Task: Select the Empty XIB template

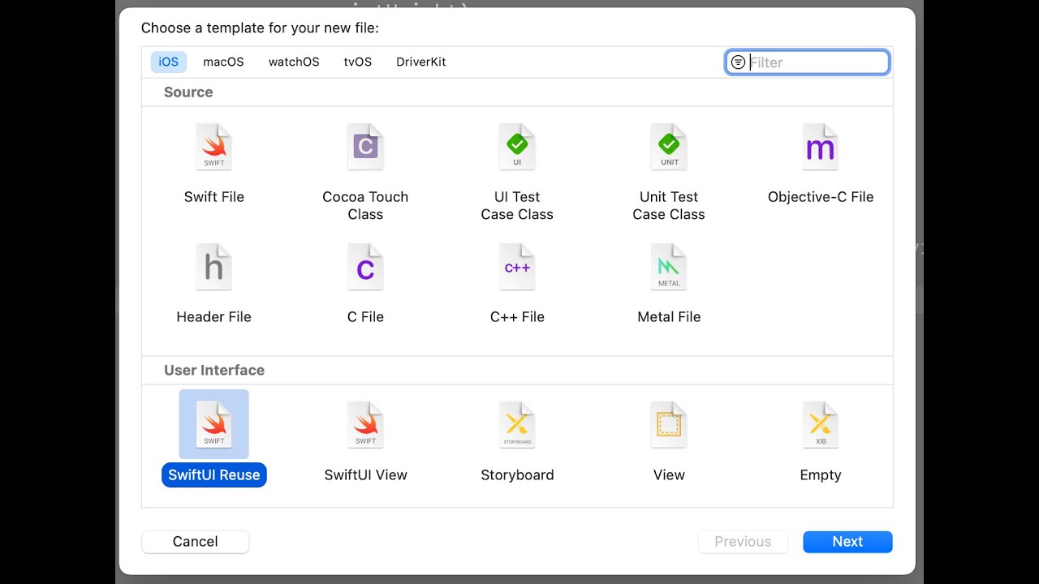Action: [820, 425]
